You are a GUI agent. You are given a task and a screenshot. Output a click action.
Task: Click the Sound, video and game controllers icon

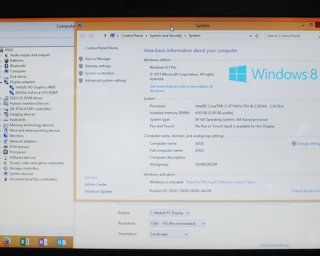pos(5,163)
